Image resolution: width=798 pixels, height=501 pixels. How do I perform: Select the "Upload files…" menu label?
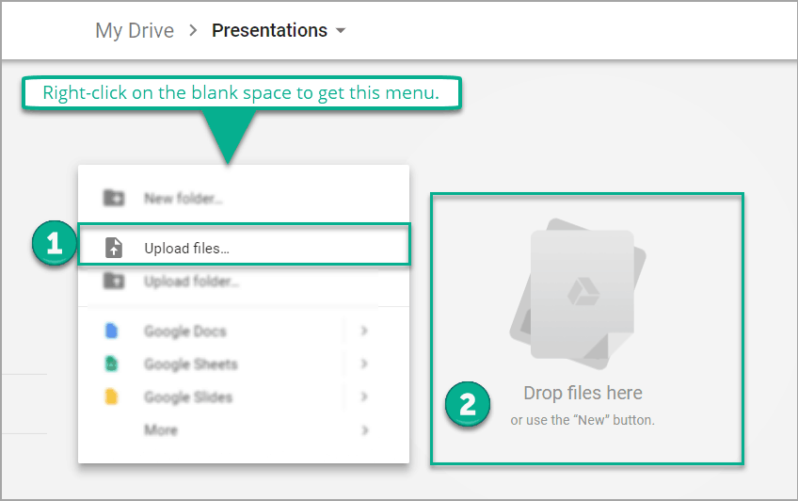tap(186, 249)
